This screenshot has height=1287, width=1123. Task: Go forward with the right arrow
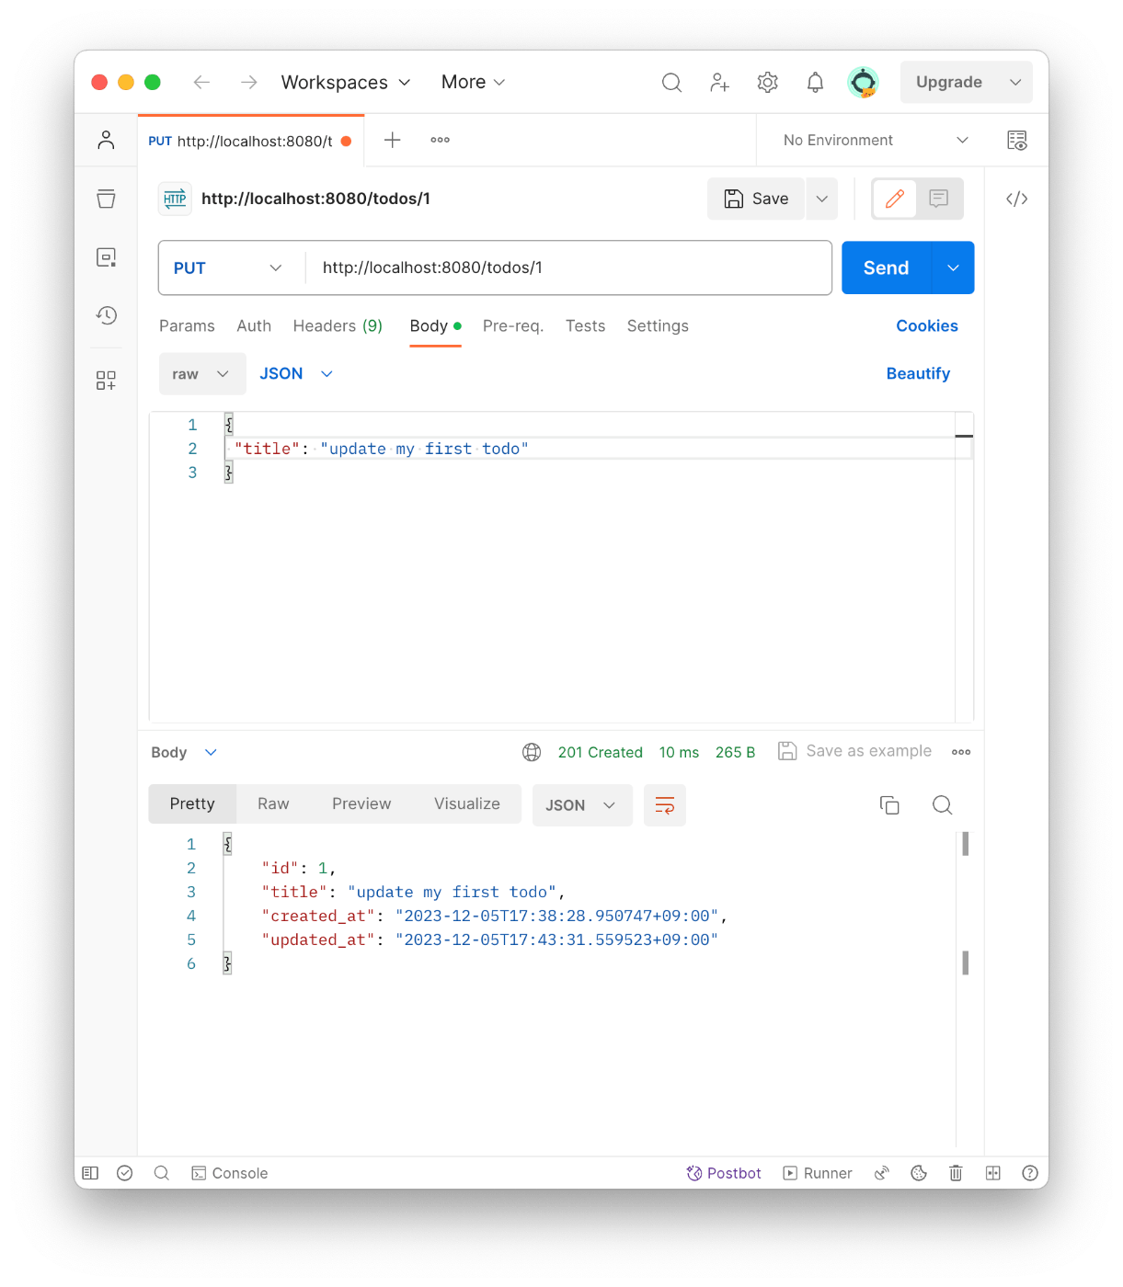pos(248,83)
